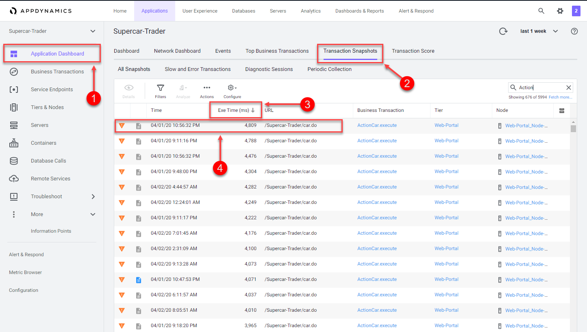Screen dimensions: 587x332
Task: Switch to the Network Dashboard tab
Action: pos(177,51)
